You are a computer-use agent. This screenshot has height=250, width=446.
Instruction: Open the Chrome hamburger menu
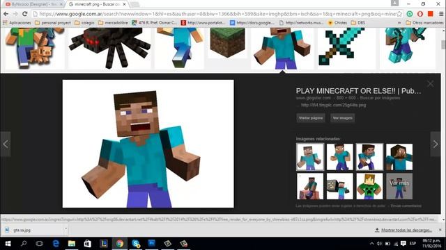[441, 14]
